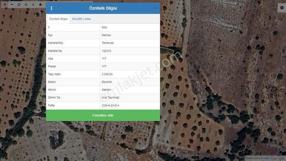
Task: Click the Tapu Alanı label
Action: tap(54, 74)
